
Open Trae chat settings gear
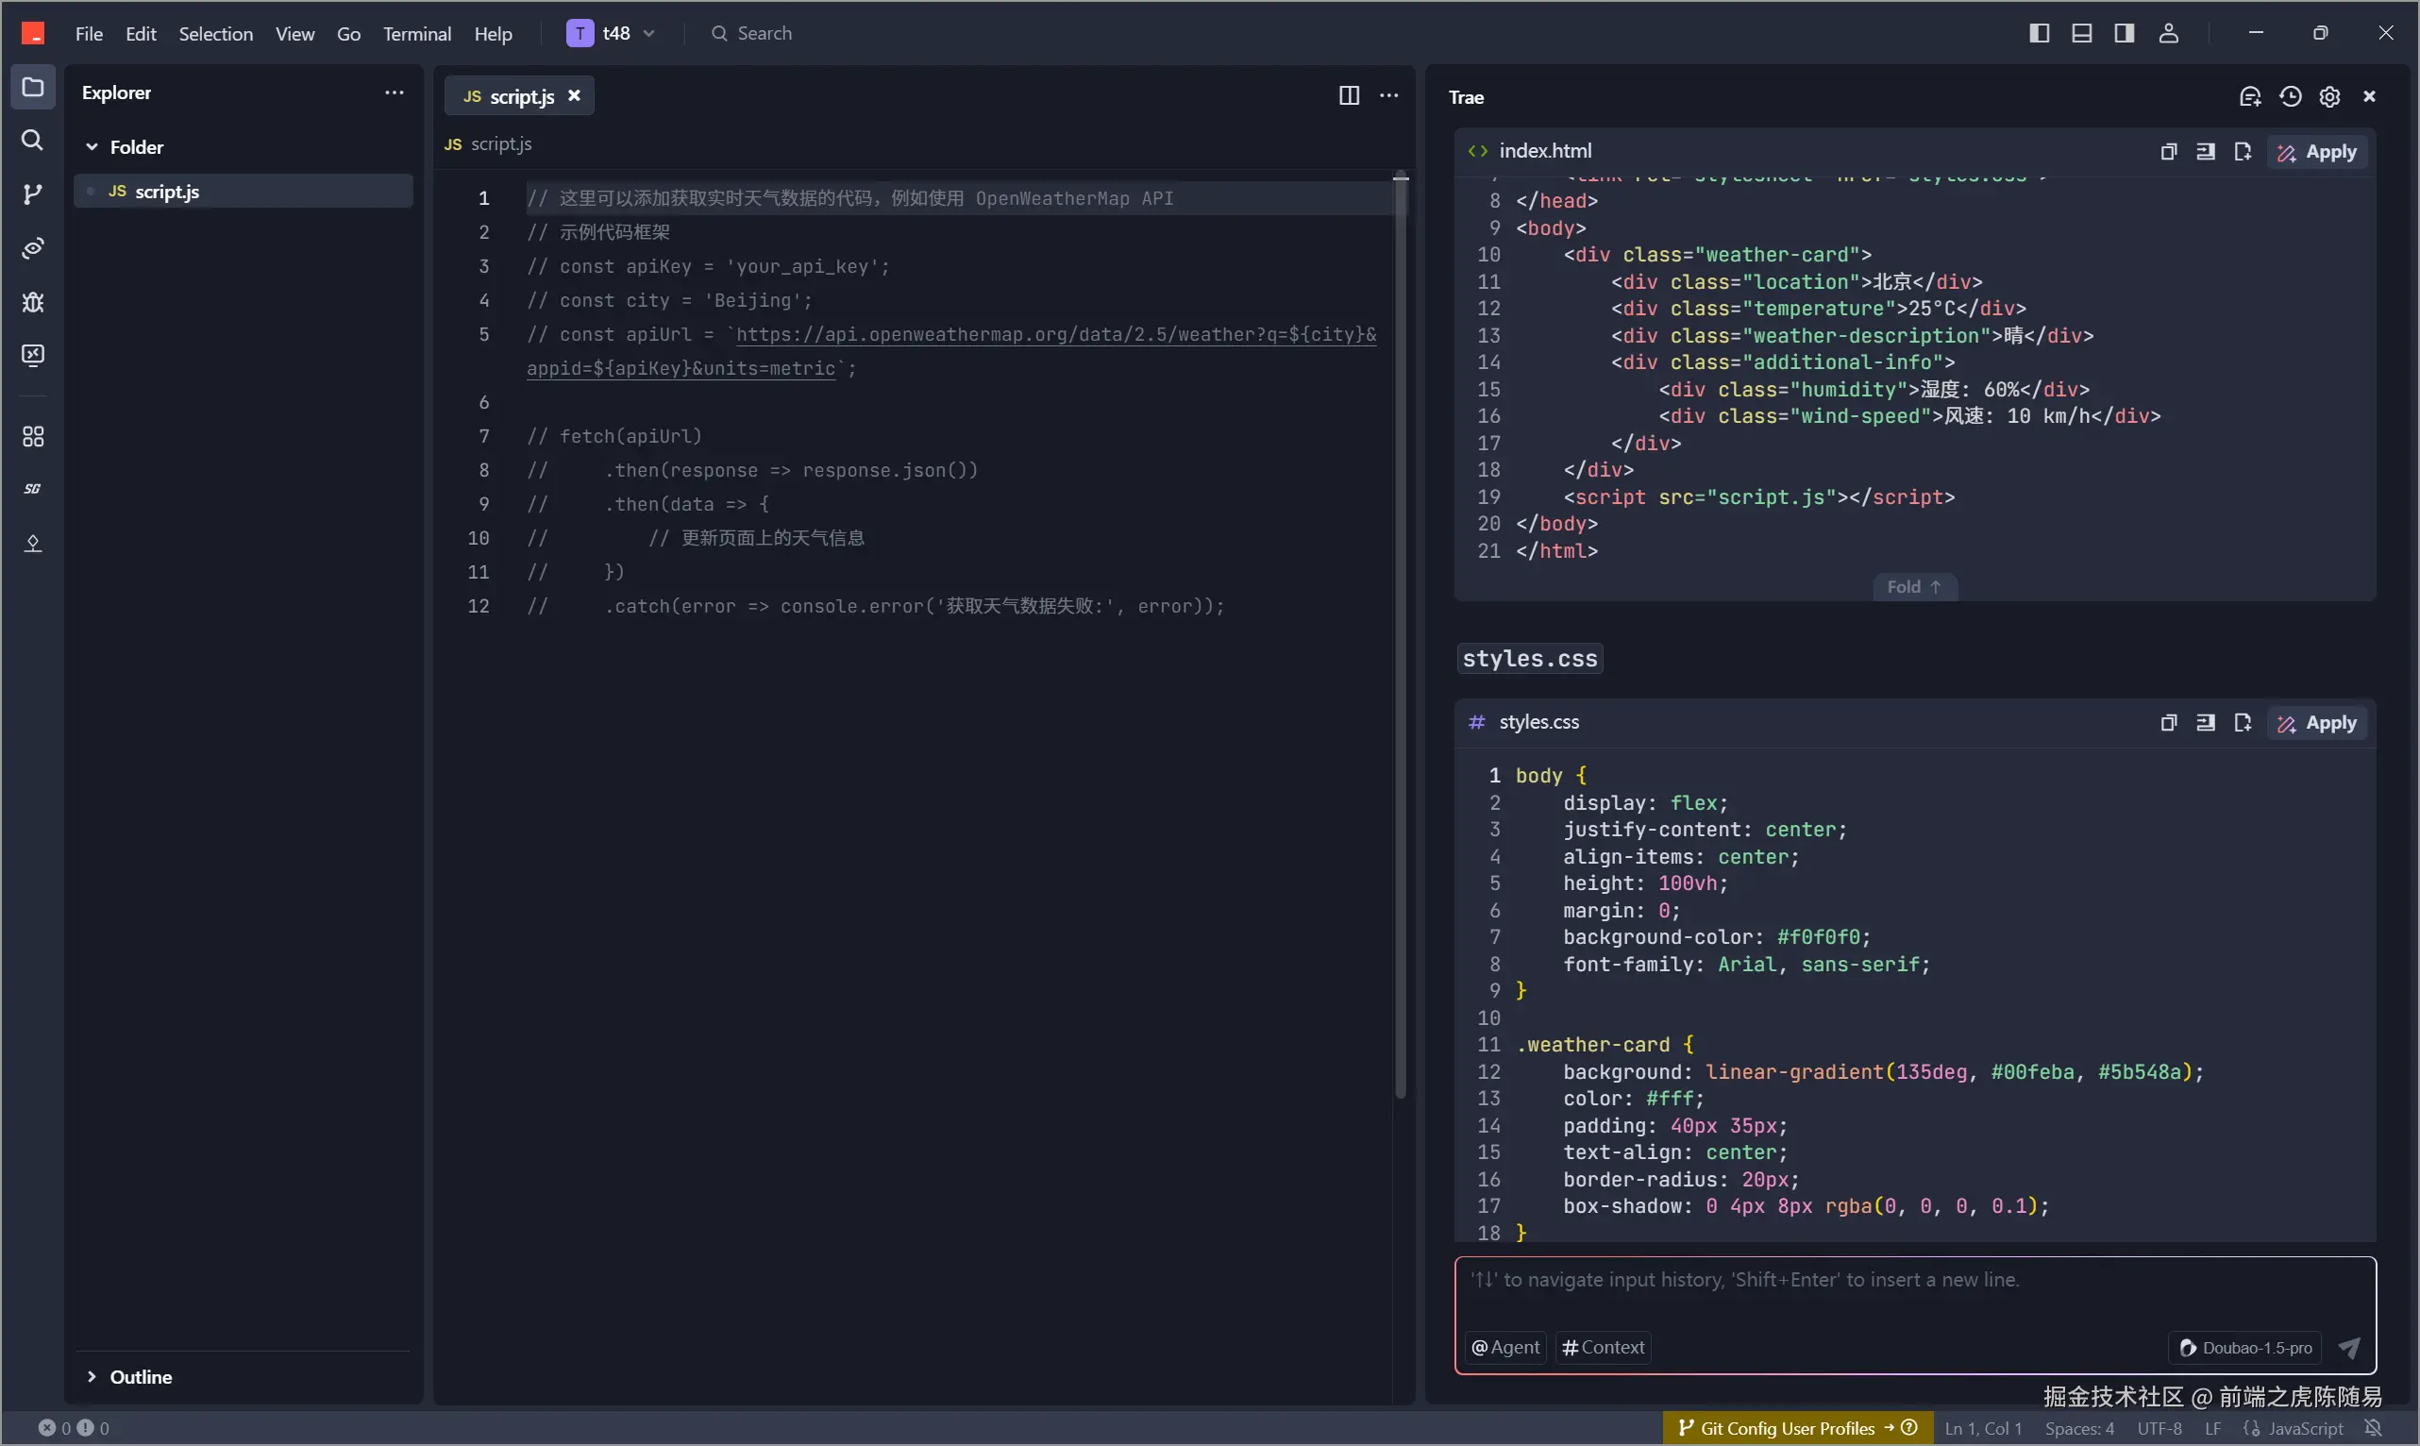(x=2328, y=96)
